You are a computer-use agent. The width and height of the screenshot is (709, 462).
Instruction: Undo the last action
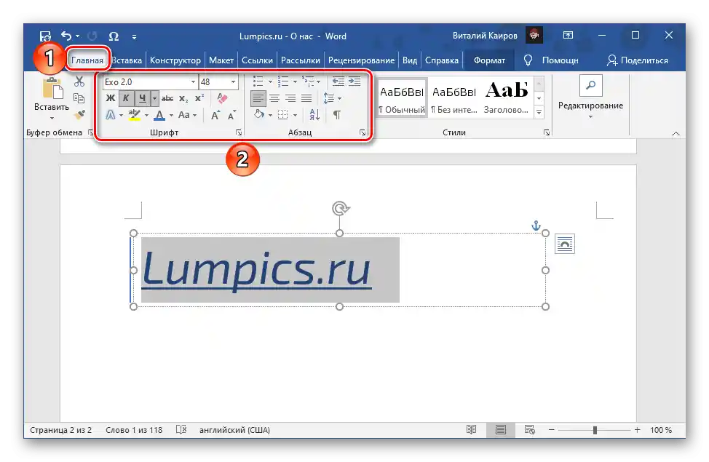(66, 36)
